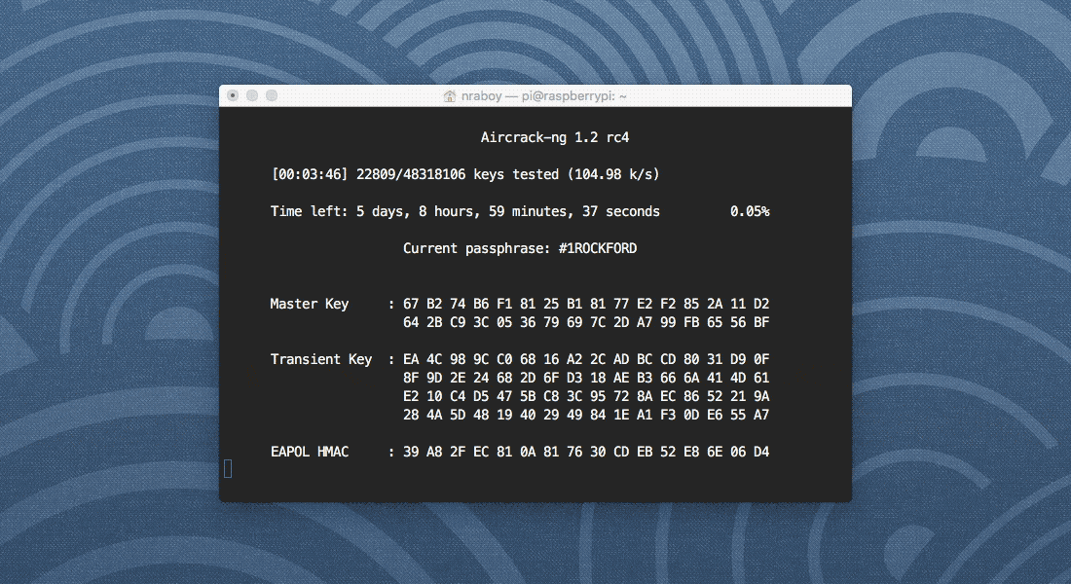The height and width of the screenshot is (584, 1071).
Task: Click the 'EAPOL HMAC' label
Action: (x=309, y=452)
